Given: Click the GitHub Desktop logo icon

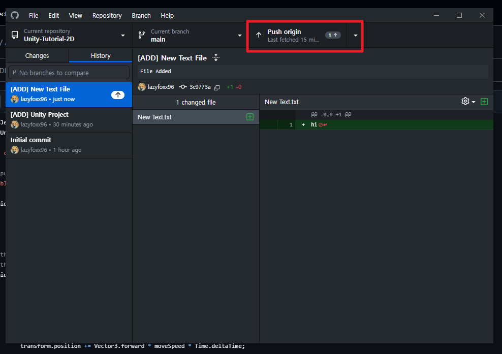Looking at the screenshot, I should click(x=15, y=15).
